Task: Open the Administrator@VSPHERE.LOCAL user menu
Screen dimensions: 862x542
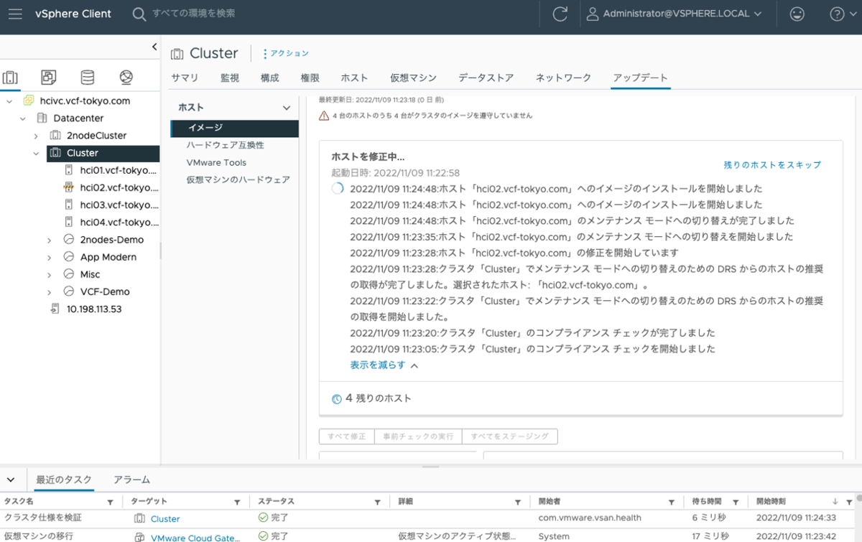Action: click(x=675, y=14)
